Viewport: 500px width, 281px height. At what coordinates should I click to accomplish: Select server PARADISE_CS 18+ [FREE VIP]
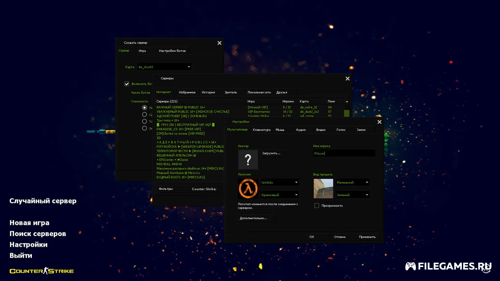point(179,129)
